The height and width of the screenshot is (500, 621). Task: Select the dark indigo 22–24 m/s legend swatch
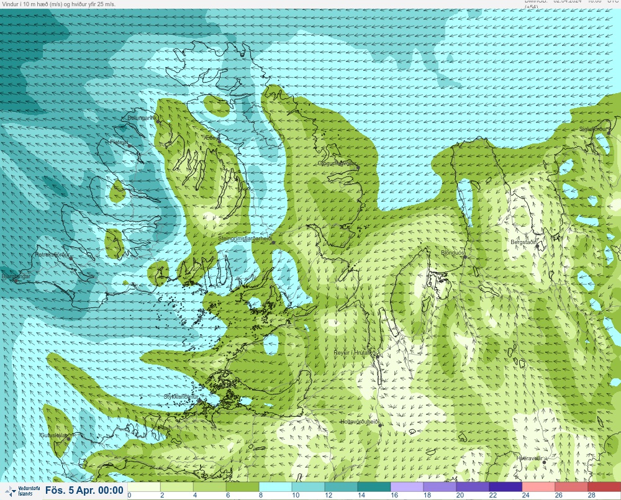[505, 486]
